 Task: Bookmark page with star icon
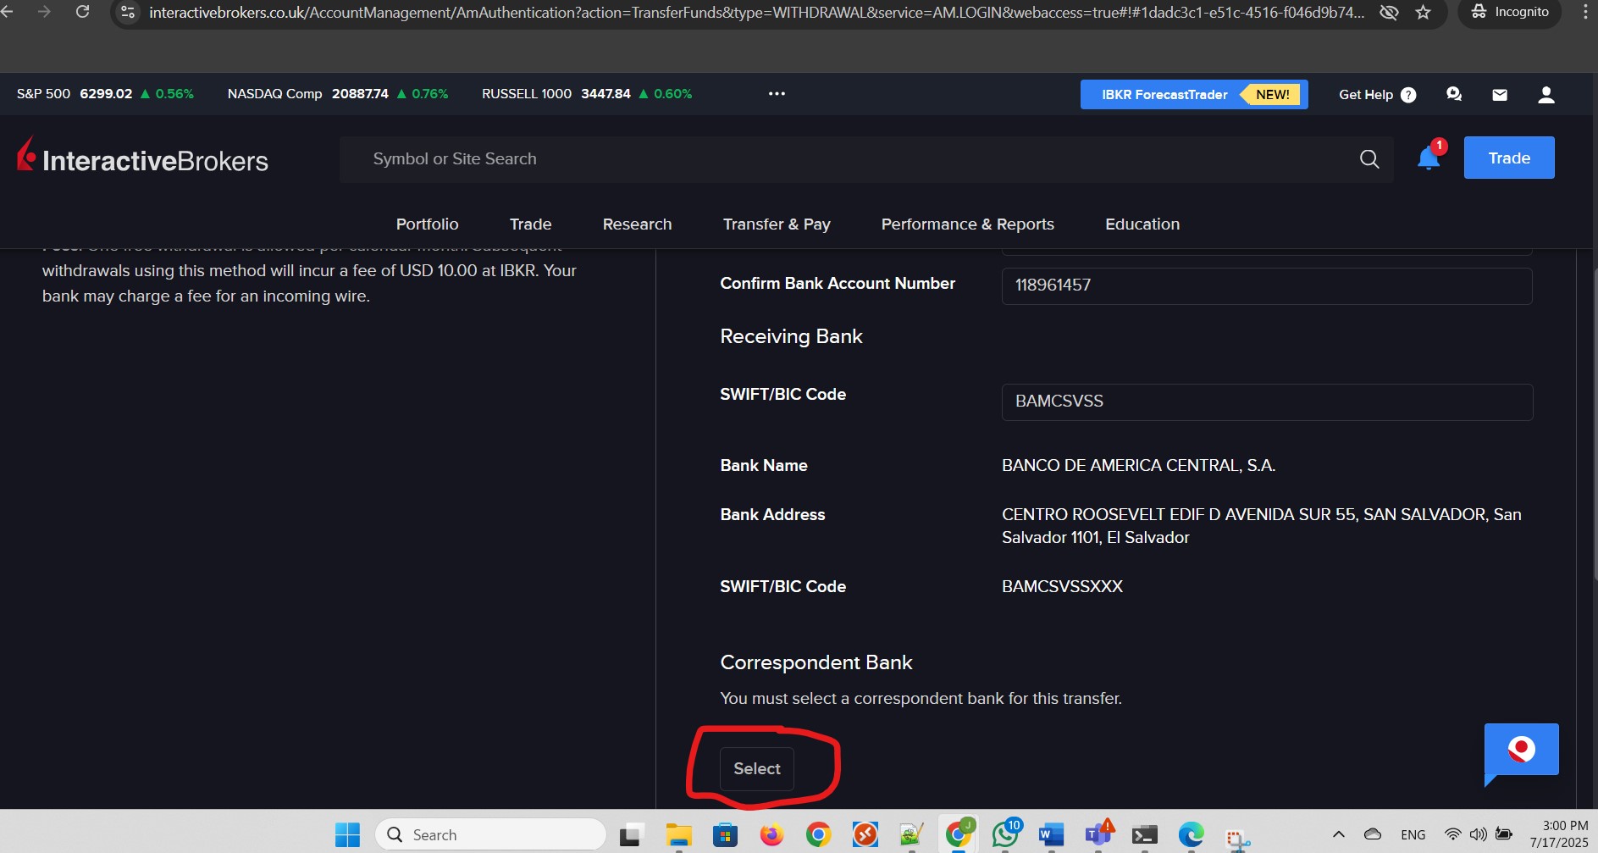[1423, 12]
